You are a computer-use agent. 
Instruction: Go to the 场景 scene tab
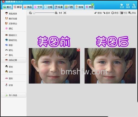[x=59, y=7]
